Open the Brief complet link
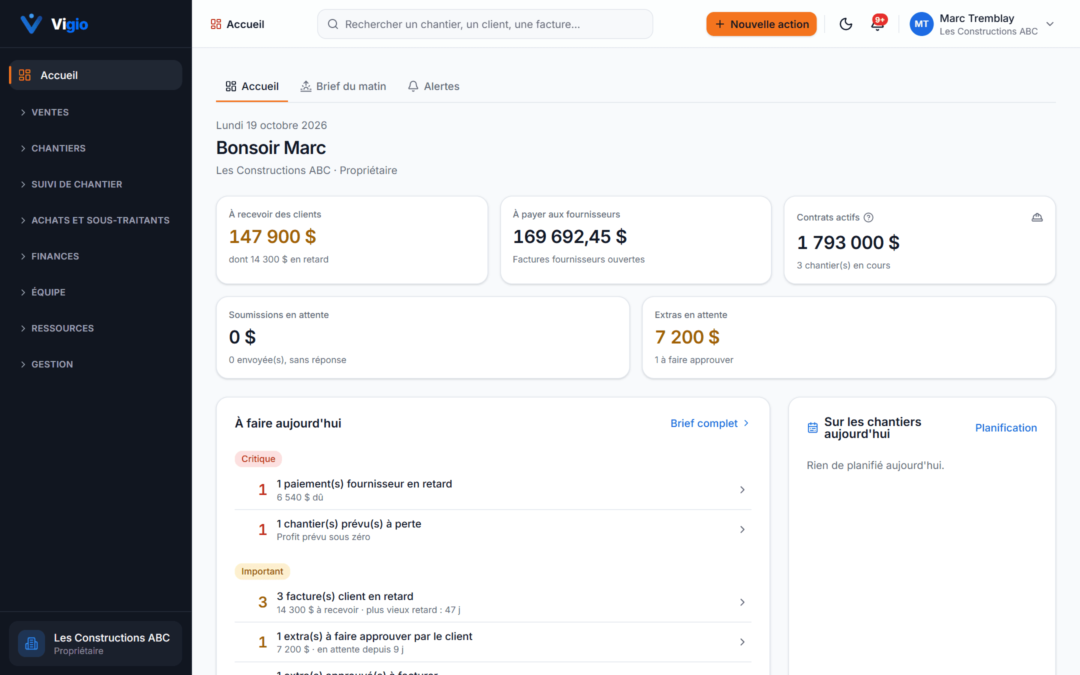This screenshot has width=1080, height=675. point(710,423)
